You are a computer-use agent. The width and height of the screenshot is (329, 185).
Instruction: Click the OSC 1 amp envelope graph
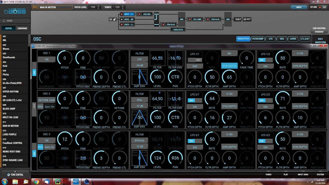click(x=139, y=77)
